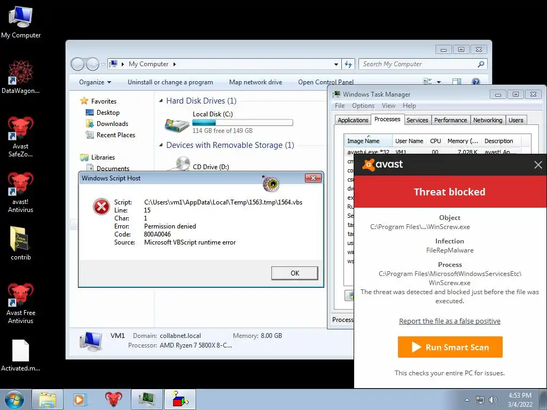Screen dimensions: 547x410
Task: Open the File menu in Task Manager
Action: tap(340, 106)
